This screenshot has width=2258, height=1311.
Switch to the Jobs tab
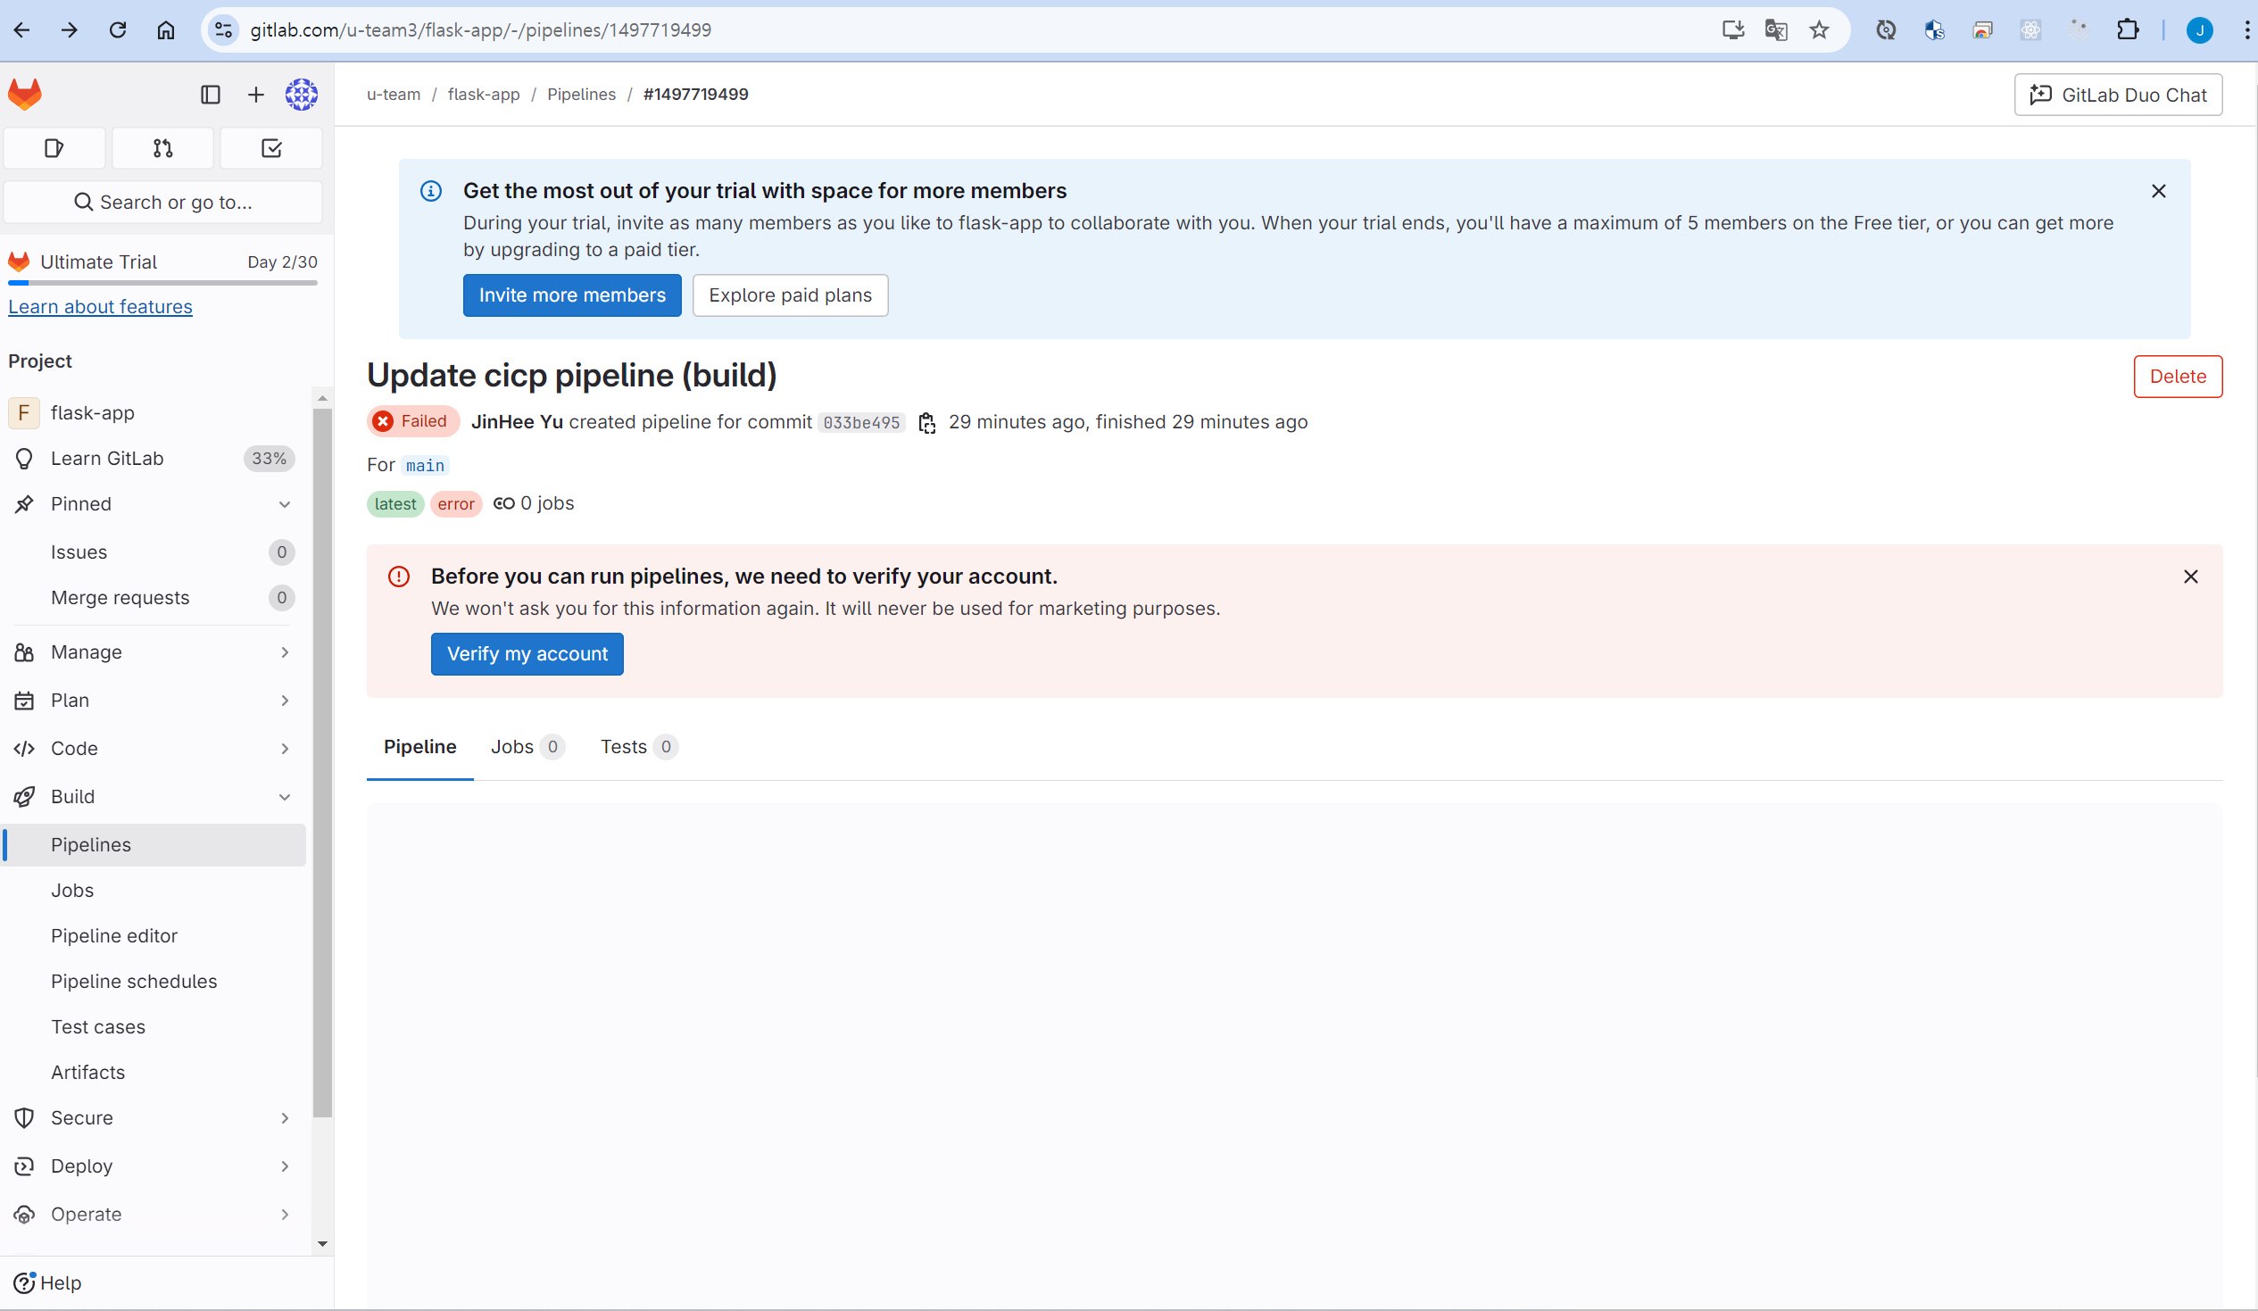click(x=527, y=747)
